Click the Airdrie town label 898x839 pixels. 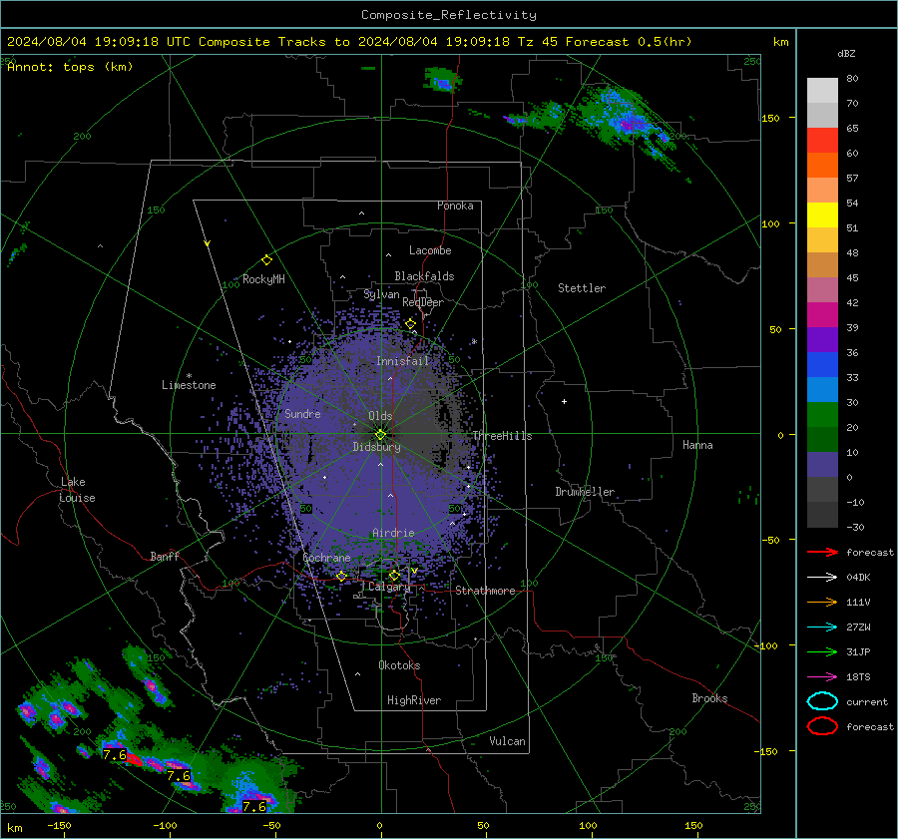[393, 533]
